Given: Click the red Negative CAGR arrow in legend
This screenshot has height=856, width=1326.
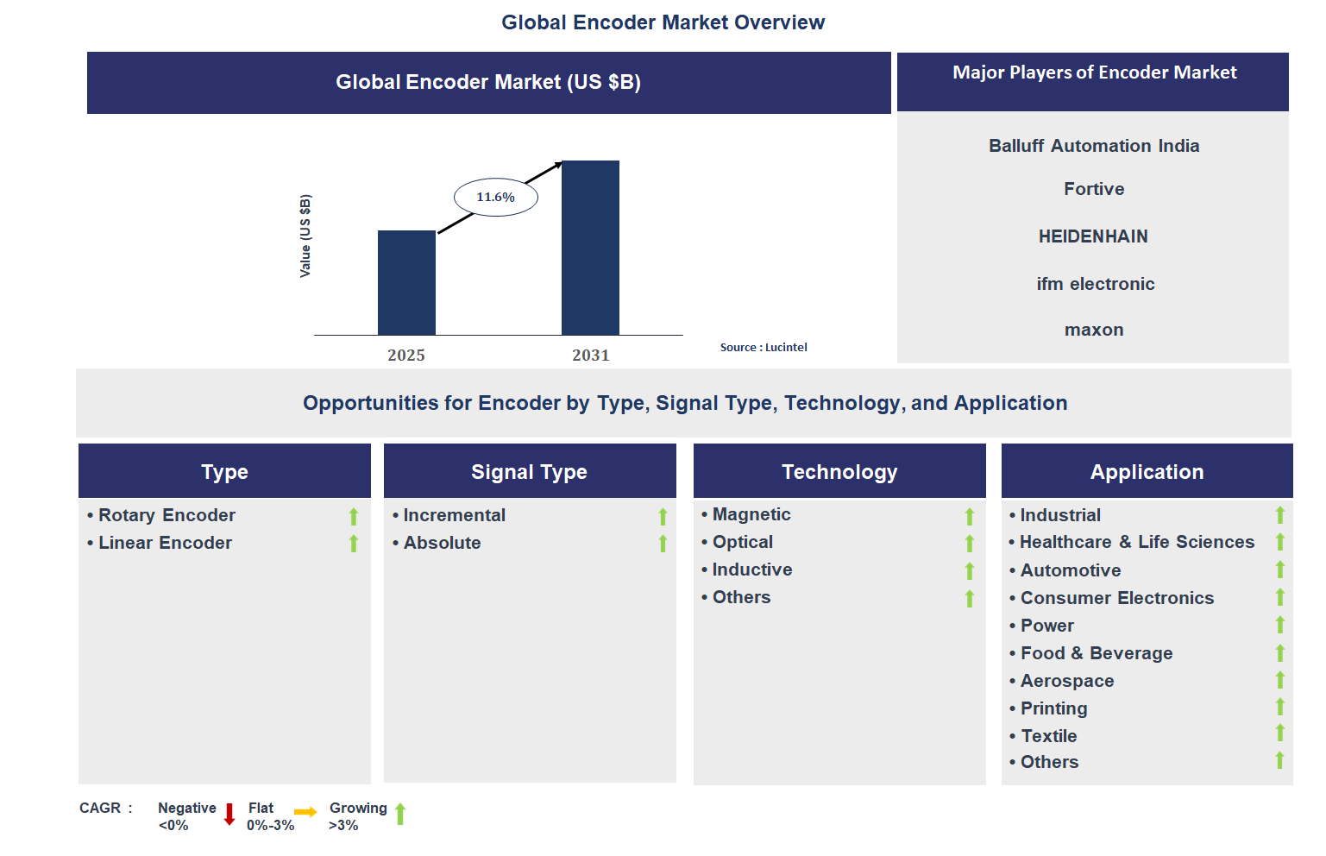Looking at the screenshot, I should point(229,815).
